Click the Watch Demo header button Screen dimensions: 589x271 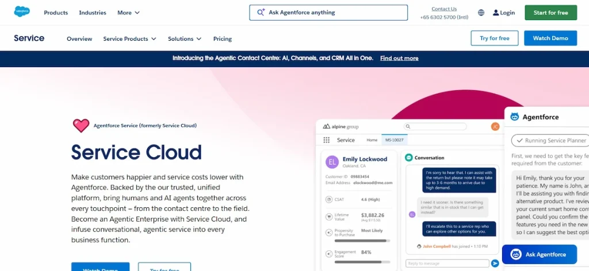pyautogui.click(x=550, y=38)
